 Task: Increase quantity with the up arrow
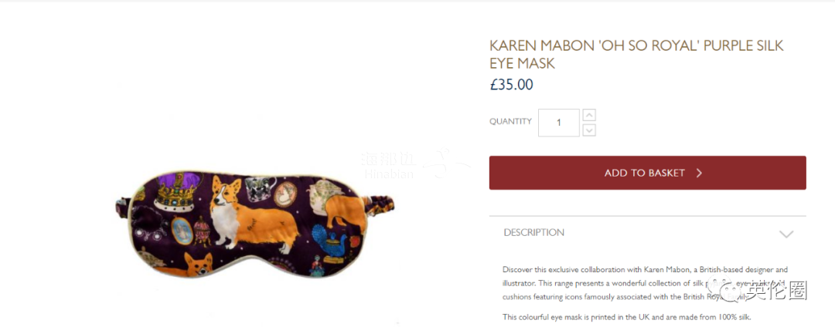point(589,115)
